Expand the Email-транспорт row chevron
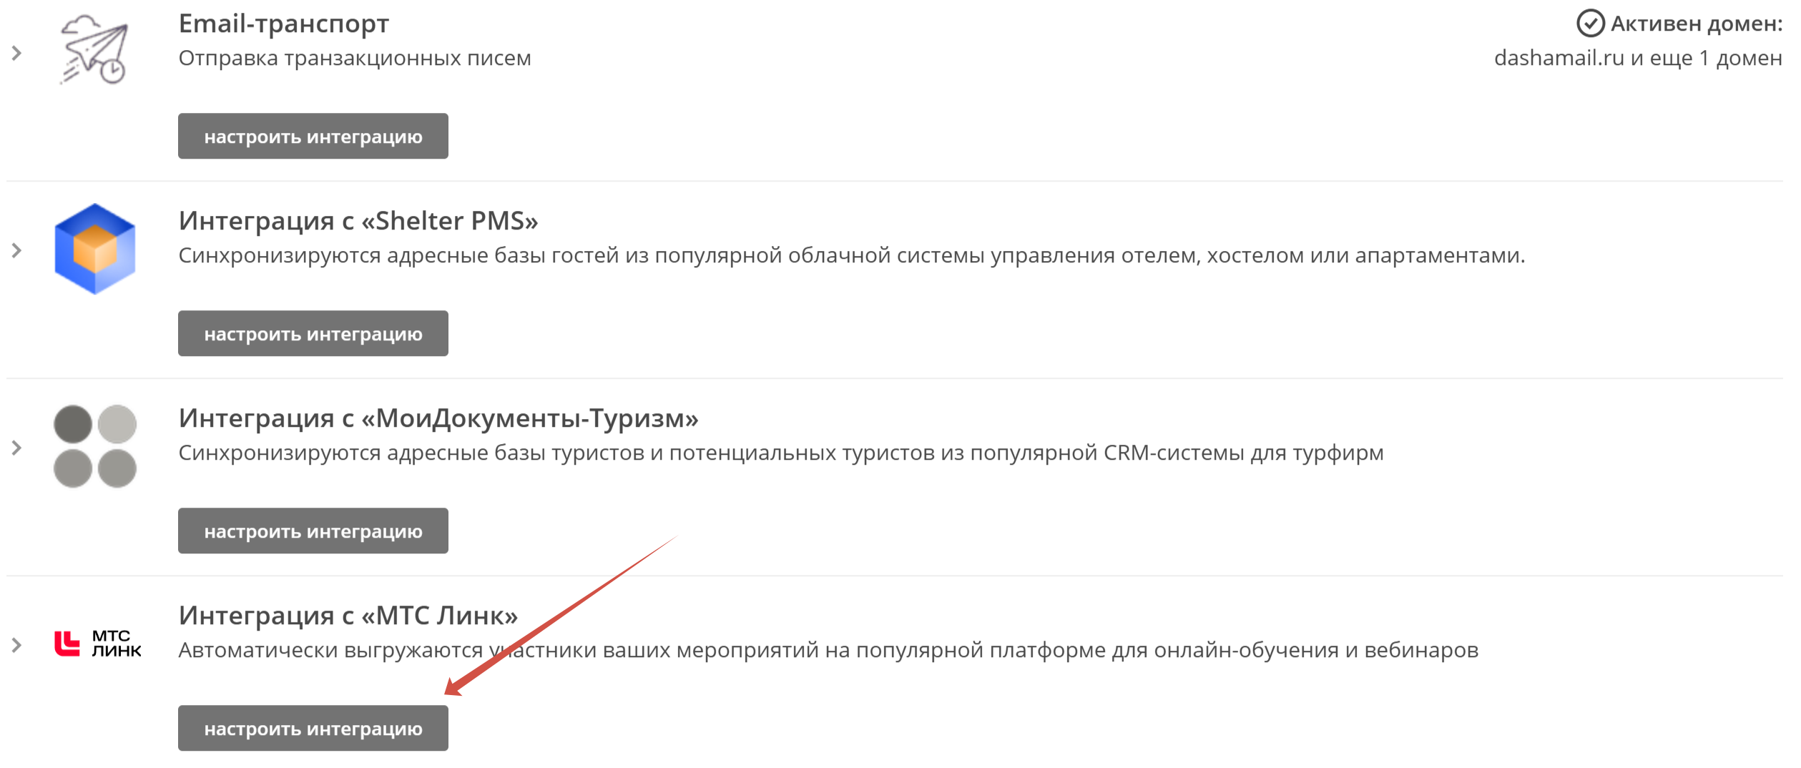Screen dimensions: 1801x768 [16, 53]
